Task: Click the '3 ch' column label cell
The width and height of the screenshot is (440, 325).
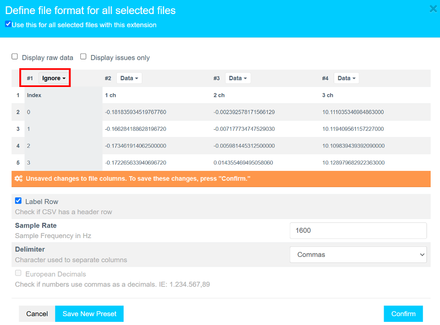Action: click(327, 95)
